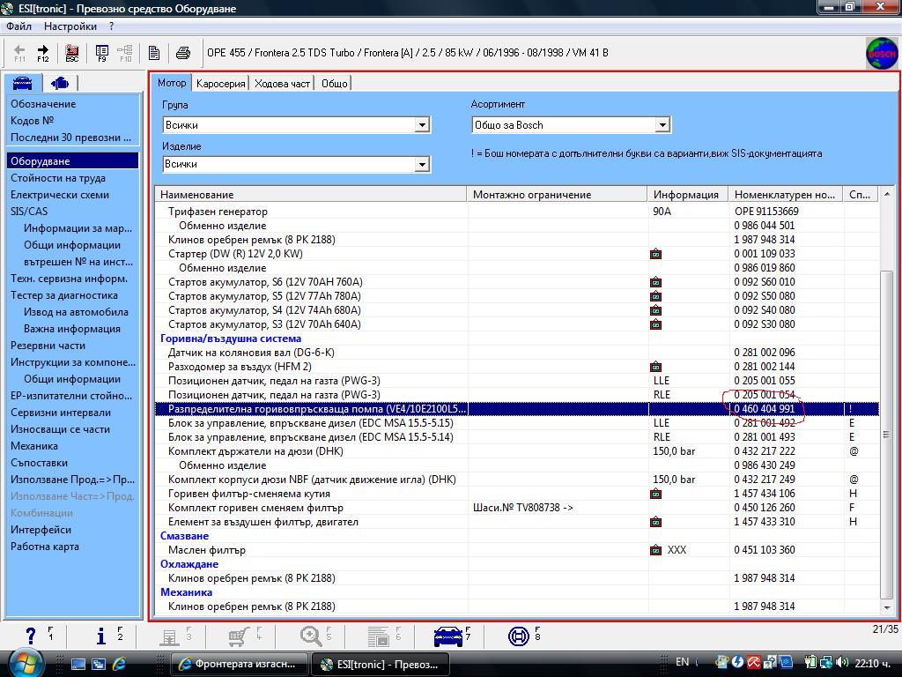Click the F1 help question mark icon
The width and height of the screenshot is (902, 677).
(32, 635)
